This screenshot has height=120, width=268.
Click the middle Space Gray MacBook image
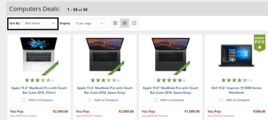105,54
